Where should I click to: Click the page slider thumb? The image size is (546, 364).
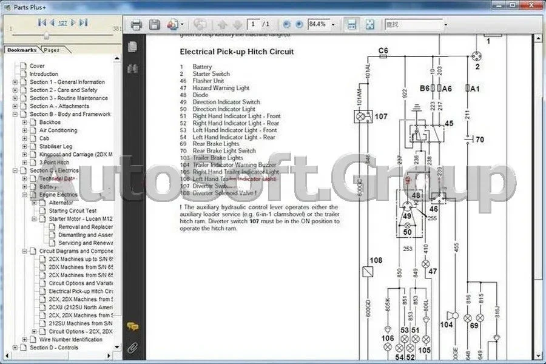(46, 36)
